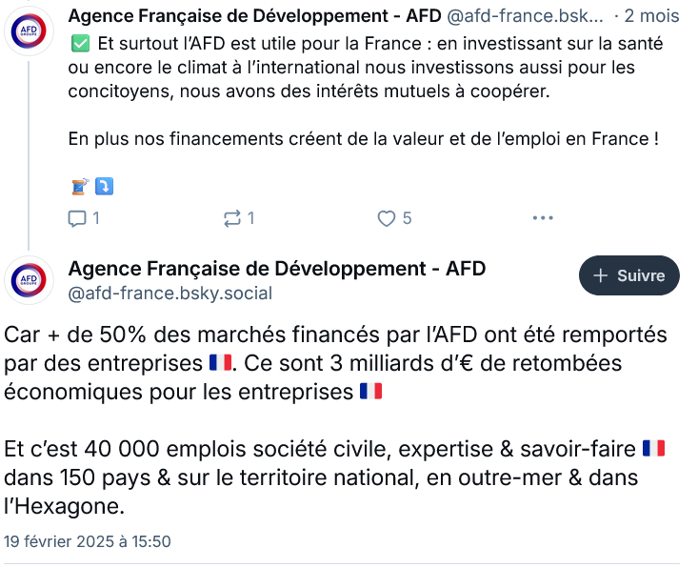This screenshot has width=698, height=568.
Task: Open the @afd-france.bsky.social handle link
Action: click(x=170, y=294)
